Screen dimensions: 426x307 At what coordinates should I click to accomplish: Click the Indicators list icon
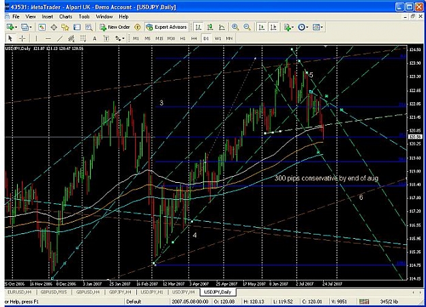click(x=287, y=27)
